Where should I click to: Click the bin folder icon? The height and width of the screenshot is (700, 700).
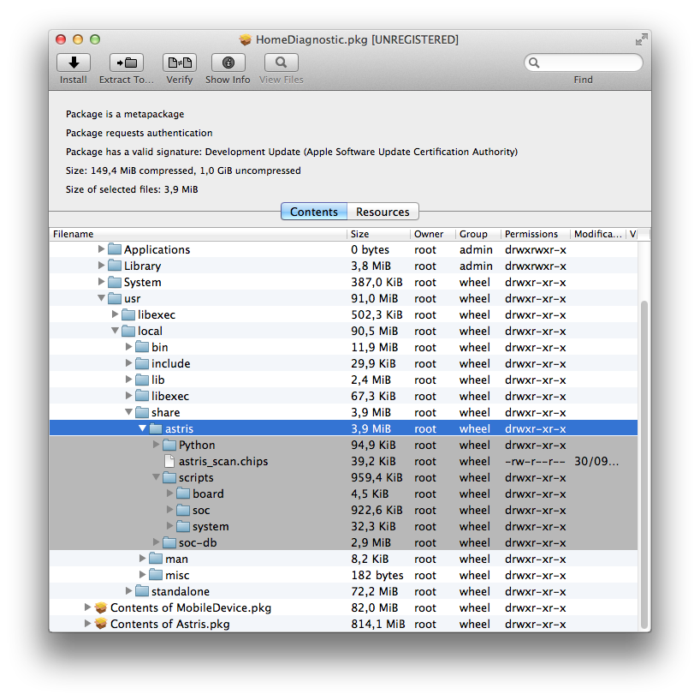pyautogui.click(x=142, y=347)
